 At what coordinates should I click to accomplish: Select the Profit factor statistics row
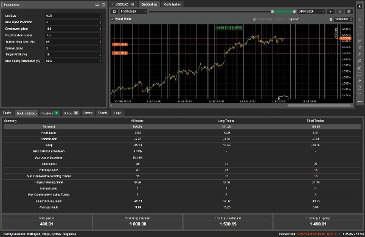point(182,133)
